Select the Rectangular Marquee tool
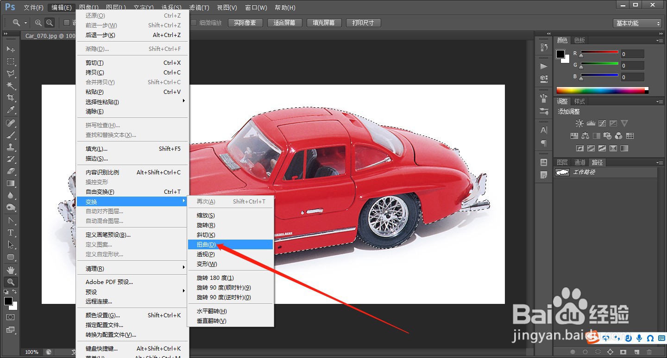 click(x=11, y=61)
